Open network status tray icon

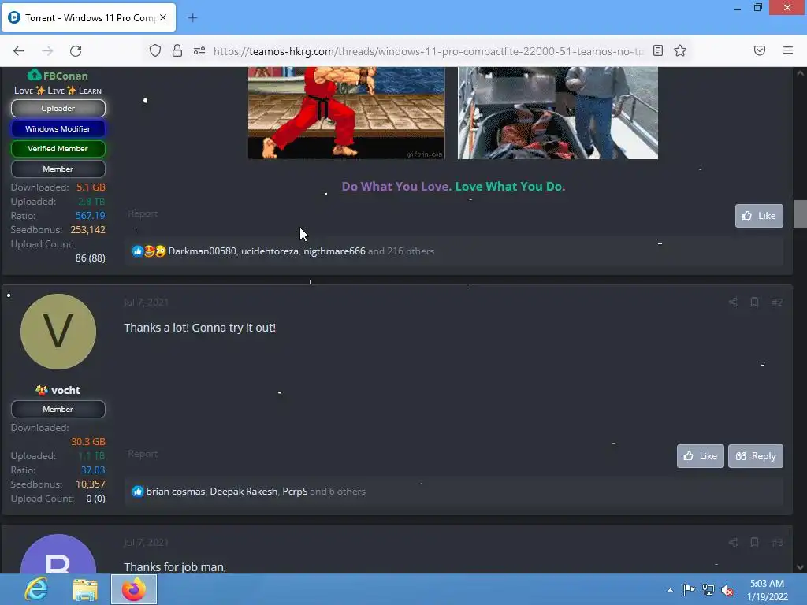click(x=708, y=589)
